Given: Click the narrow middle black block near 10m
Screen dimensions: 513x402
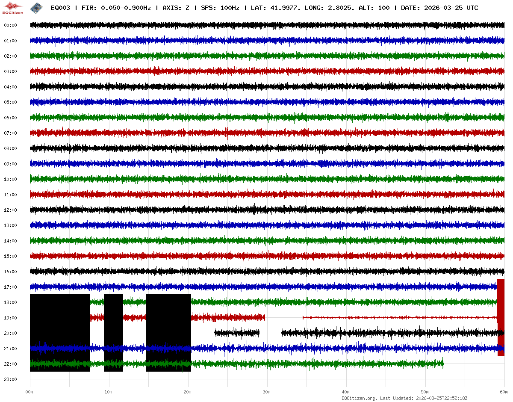Looking at the screenshot, I should point(113,333).
